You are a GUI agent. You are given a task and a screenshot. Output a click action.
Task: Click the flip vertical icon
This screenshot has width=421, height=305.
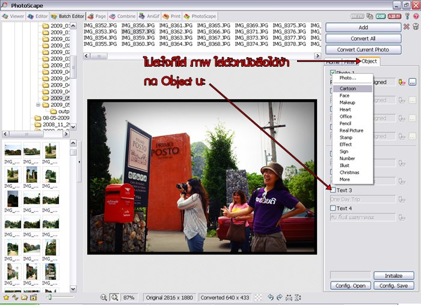(x=298, y=298)
